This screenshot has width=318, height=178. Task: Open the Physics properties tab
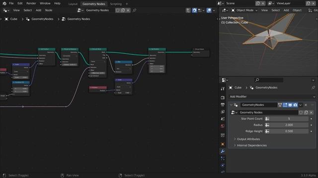click(223, 166)
